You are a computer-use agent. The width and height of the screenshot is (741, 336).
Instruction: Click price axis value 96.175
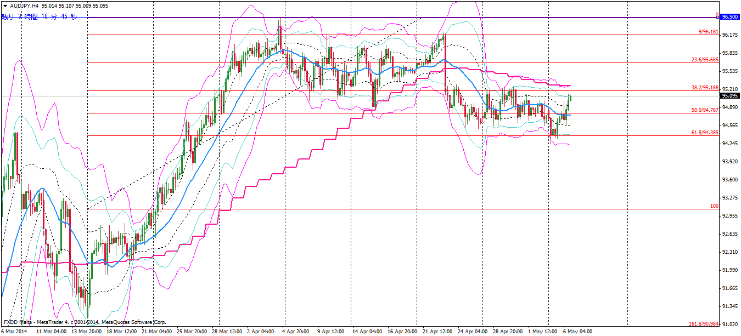[x=730, y=35]
